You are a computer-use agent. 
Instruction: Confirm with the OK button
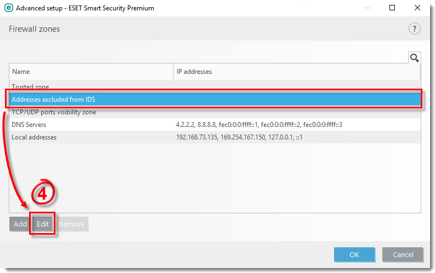tap(354, 254)
